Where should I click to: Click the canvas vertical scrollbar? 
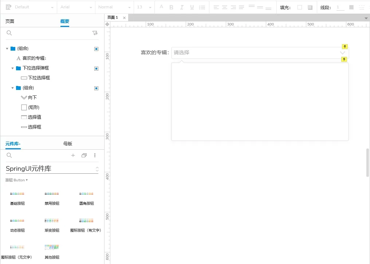point(367,162)
